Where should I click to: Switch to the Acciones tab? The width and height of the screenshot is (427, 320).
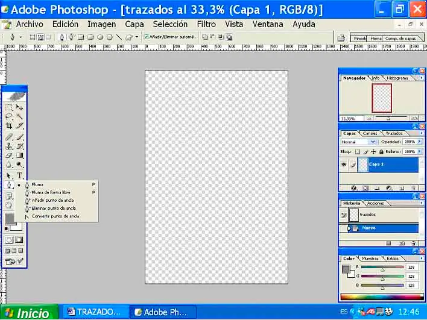click(x=375, y=203)
